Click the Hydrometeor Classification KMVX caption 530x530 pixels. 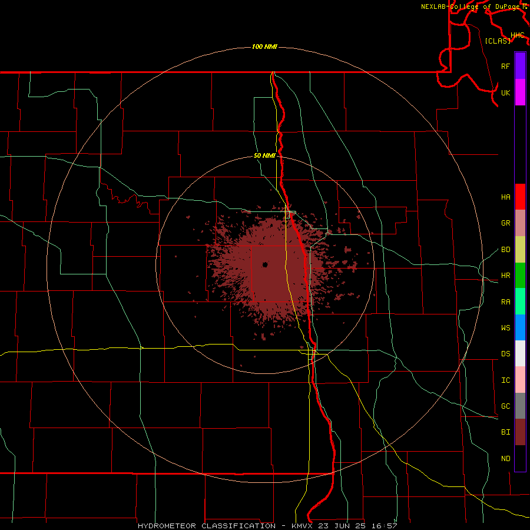point(267,526)
